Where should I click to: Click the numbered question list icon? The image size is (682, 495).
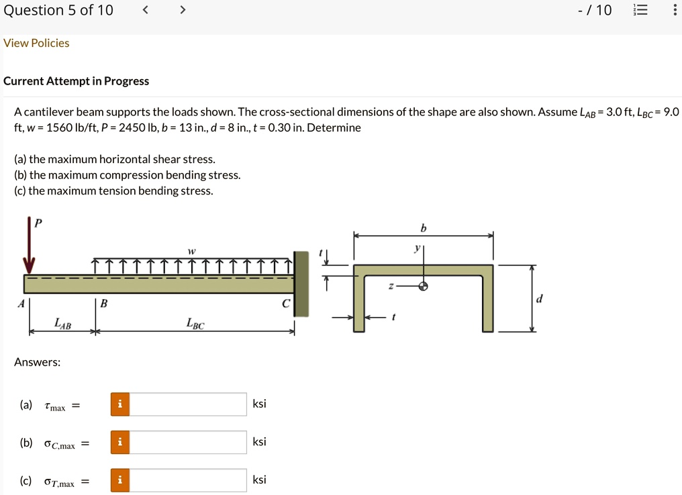click(640, 9)
